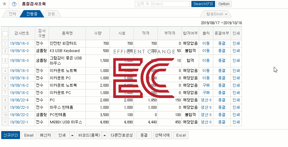Screen dimensions: 288x147
Task: Open the Option button
Action: point(224,4)
